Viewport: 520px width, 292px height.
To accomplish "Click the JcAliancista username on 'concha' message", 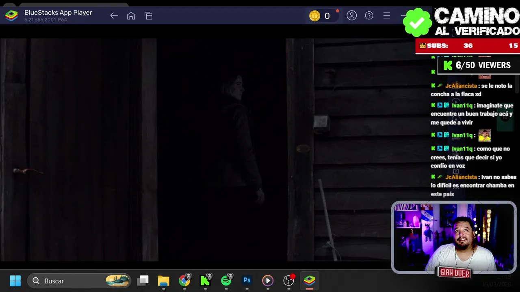I will click(461, 86).
